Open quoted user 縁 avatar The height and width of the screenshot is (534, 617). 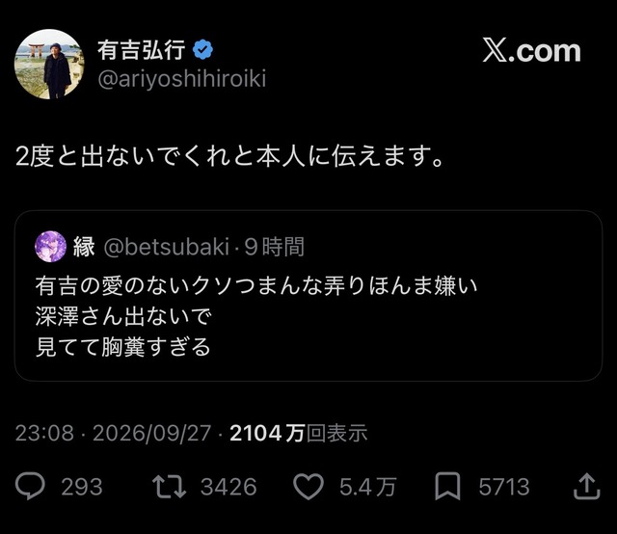[50, 247]
